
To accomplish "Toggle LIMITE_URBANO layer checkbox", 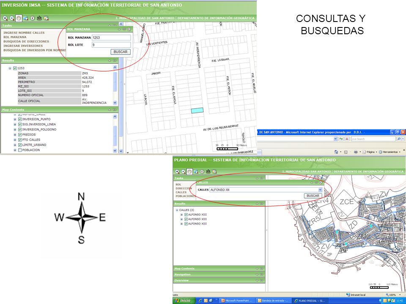I will click(20, 145).
